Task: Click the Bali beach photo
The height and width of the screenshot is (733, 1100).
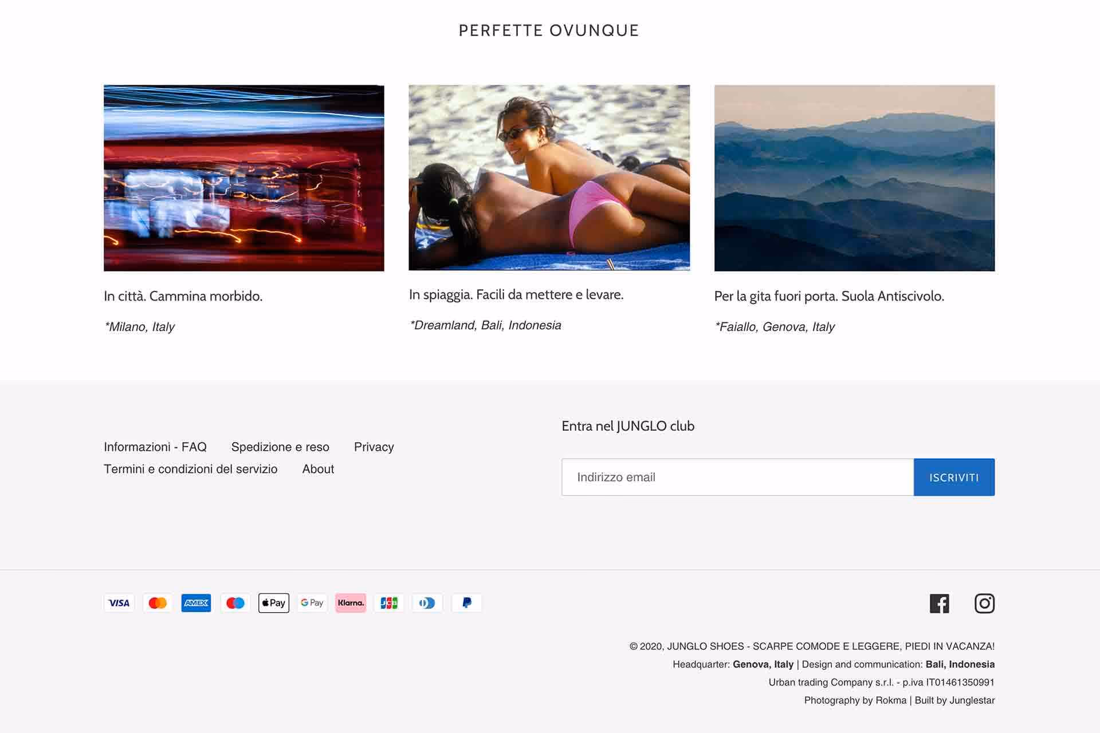Action: pos(549,178)
